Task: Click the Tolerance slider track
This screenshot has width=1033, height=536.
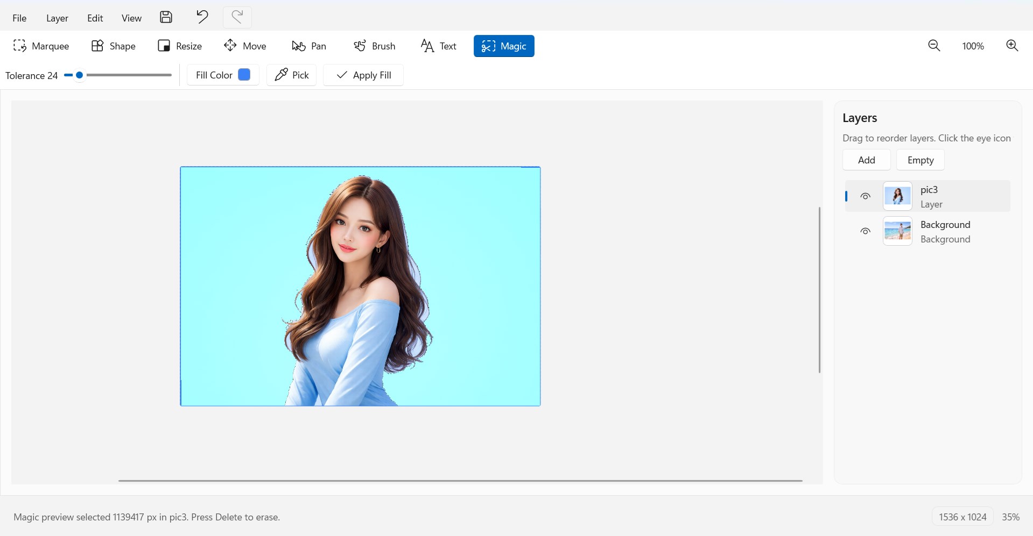Action: tap(118, 75)
